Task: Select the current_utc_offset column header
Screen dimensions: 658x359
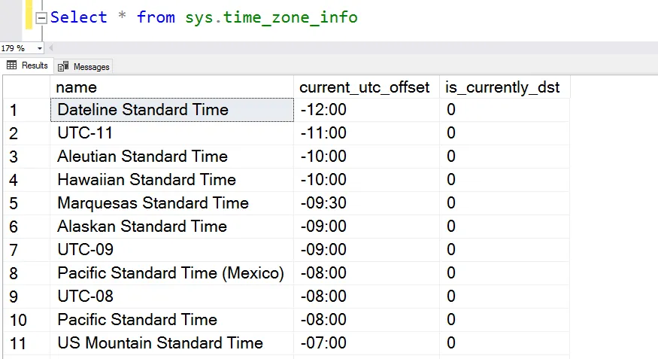Action: click(x=366, y=87)
